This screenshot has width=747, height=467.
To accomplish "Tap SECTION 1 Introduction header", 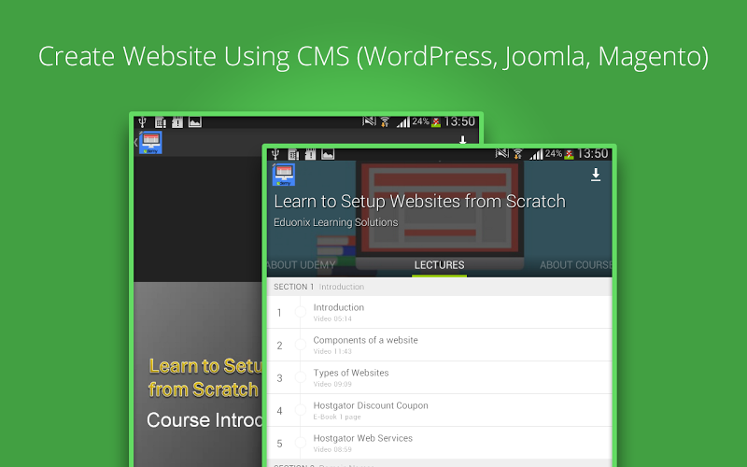I will (x=439, y=287).
